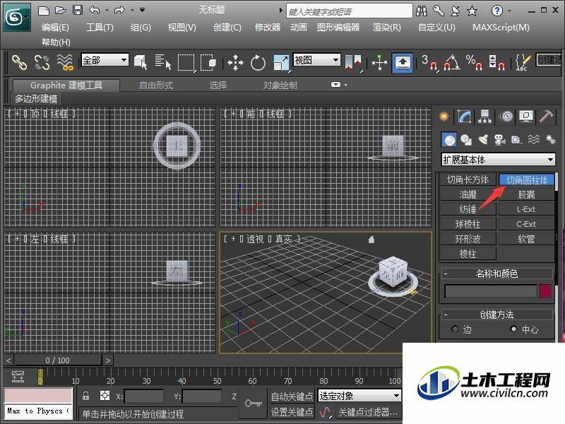Open the MAXScript(M) menu
Viewport: 565px width, 424px height.
coord(501,28)
